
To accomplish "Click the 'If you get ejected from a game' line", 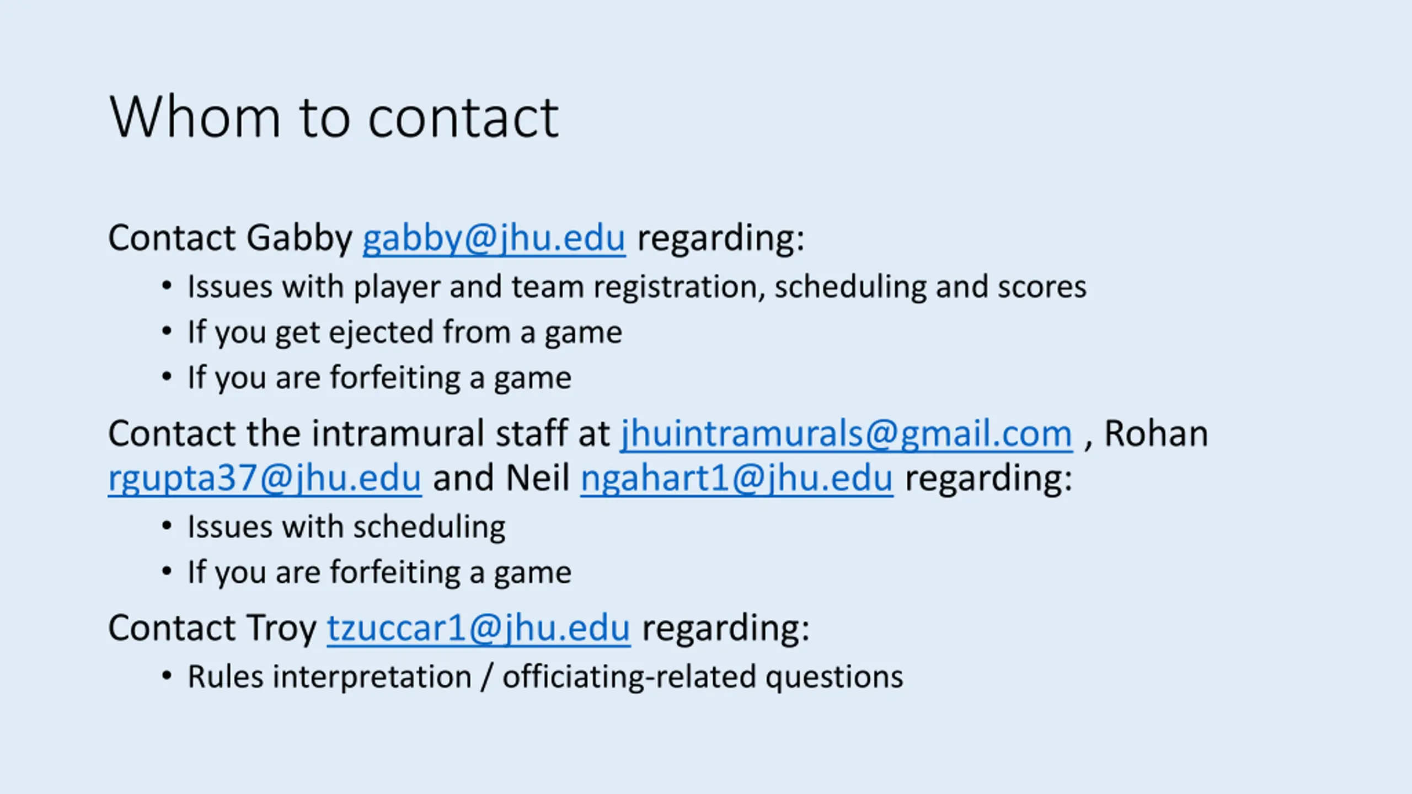I will pyautogui.click(x=405, y=332).
